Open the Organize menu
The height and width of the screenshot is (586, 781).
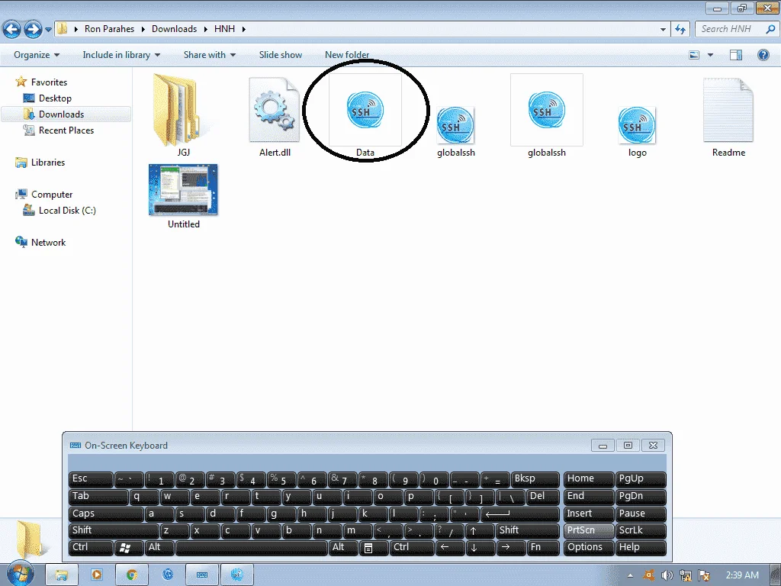[x=37, y=55]
